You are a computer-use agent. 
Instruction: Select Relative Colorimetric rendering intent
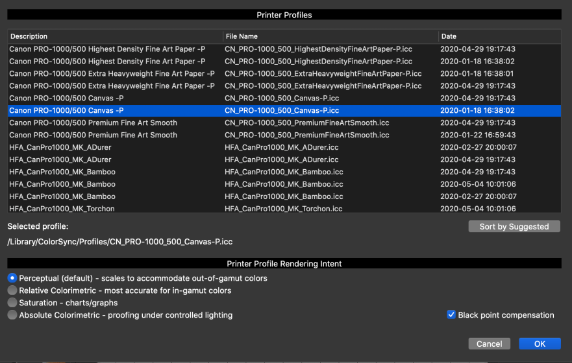(x=12, y=290)
